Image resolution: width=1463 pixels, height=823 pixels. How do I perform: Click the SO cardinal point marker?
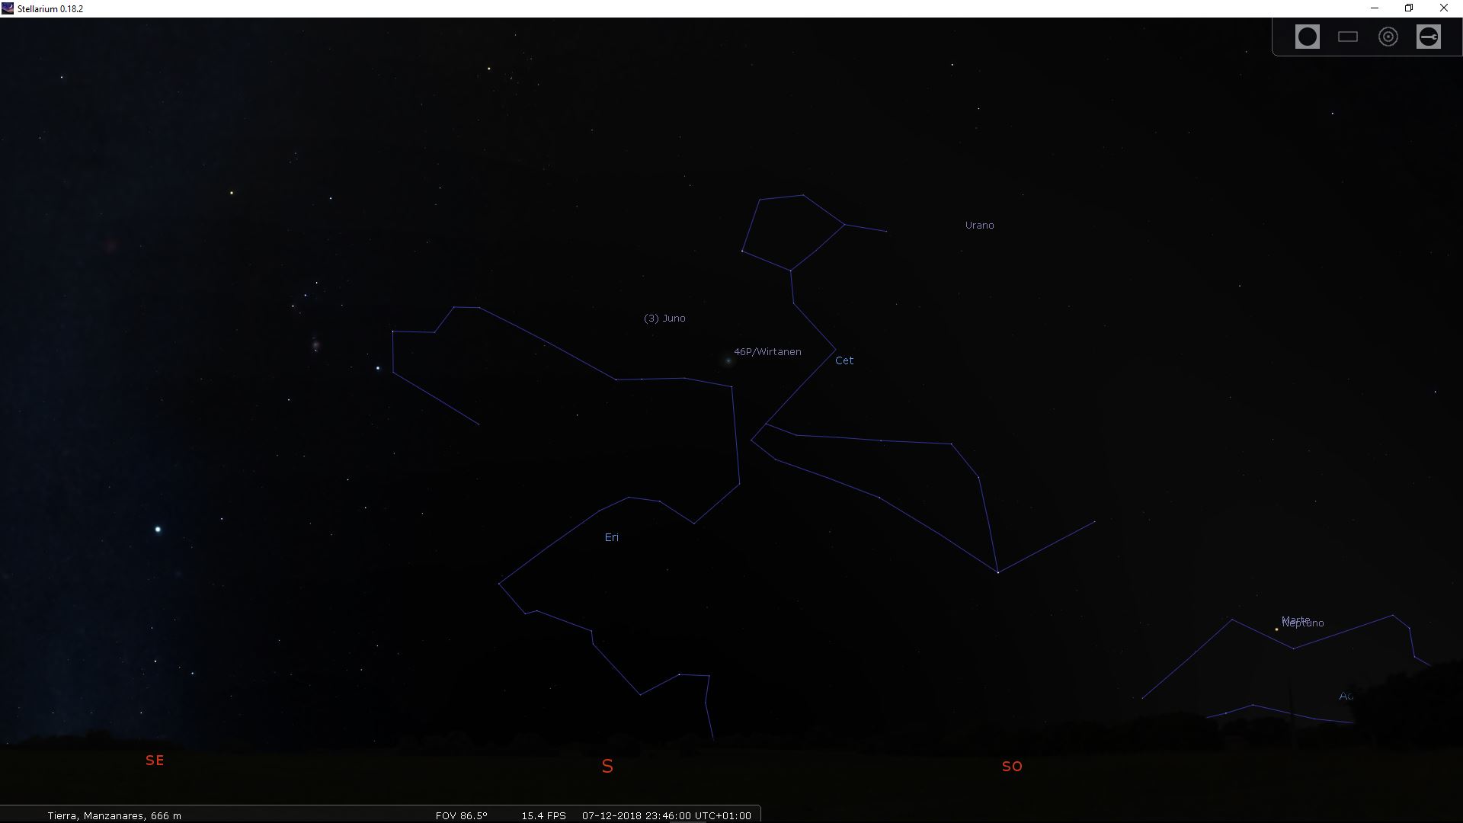pos(1011,767)
